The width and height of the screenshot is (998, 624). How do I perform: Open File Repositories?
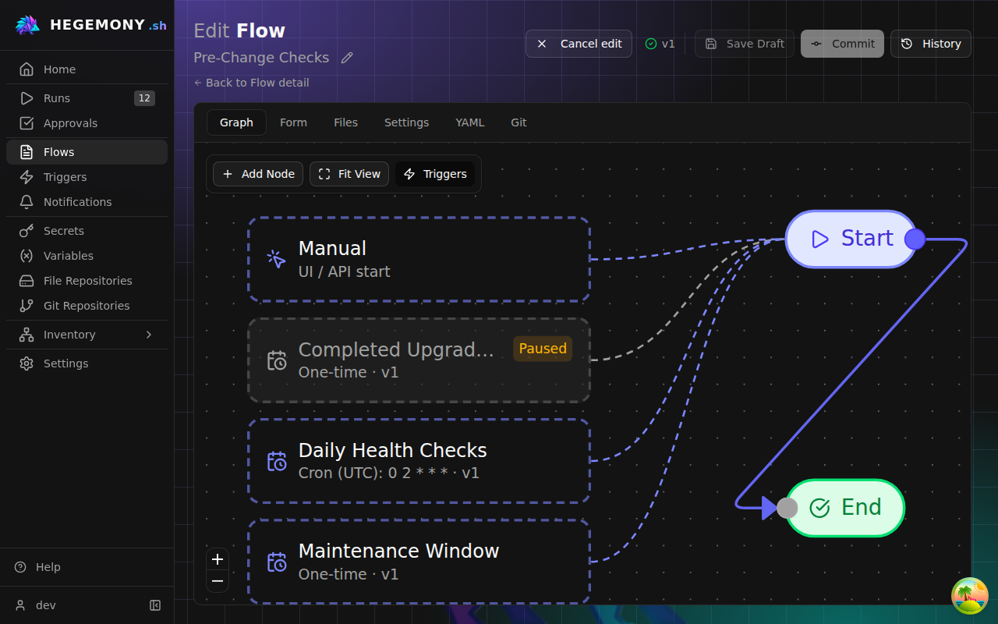87,281
